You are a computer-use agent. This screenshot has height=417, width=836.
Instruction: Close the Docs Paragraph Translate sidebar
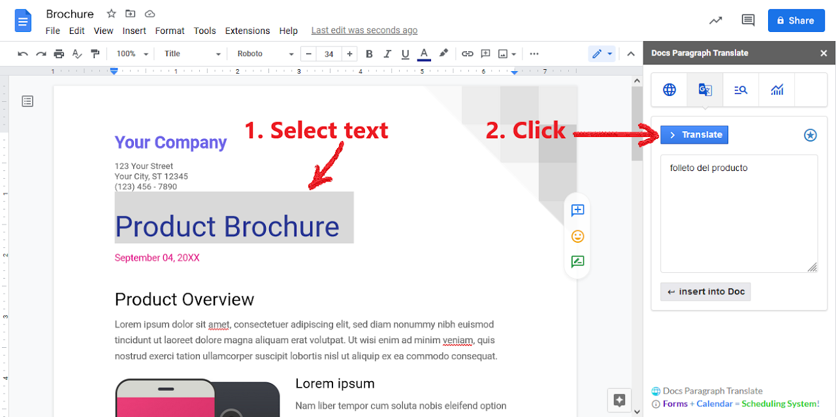pos(824,54)
